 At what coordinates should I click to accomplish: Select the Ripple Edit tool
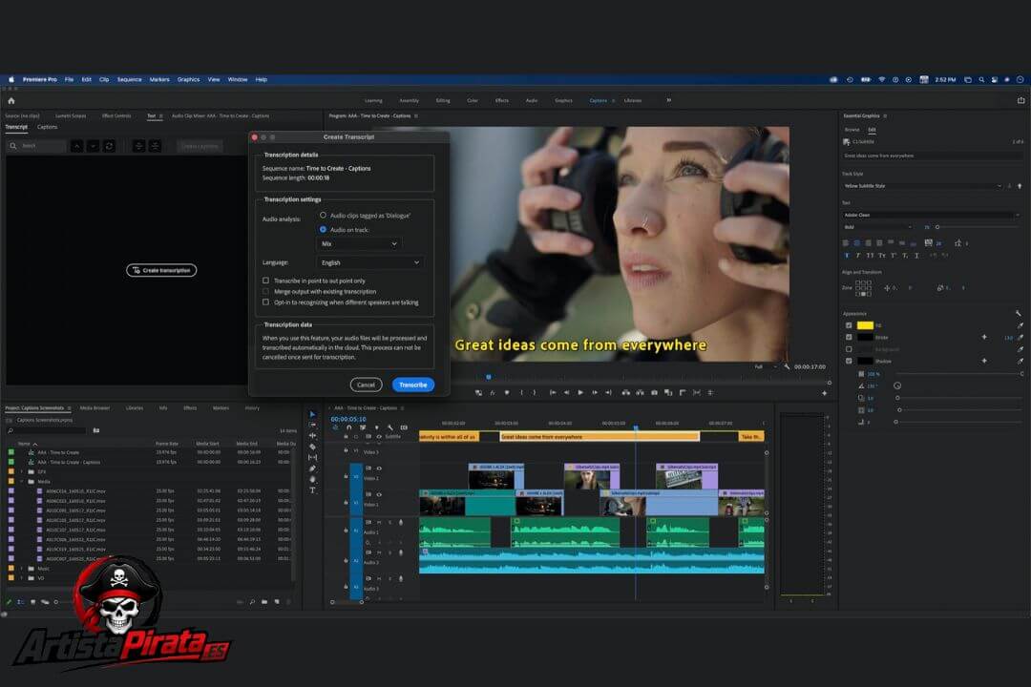pos(312,436)
